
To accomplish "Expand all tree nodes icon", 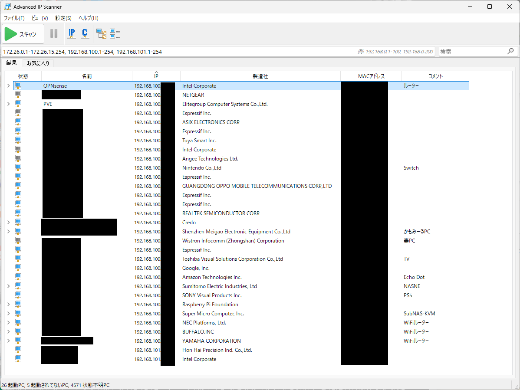I will point(101,33).
